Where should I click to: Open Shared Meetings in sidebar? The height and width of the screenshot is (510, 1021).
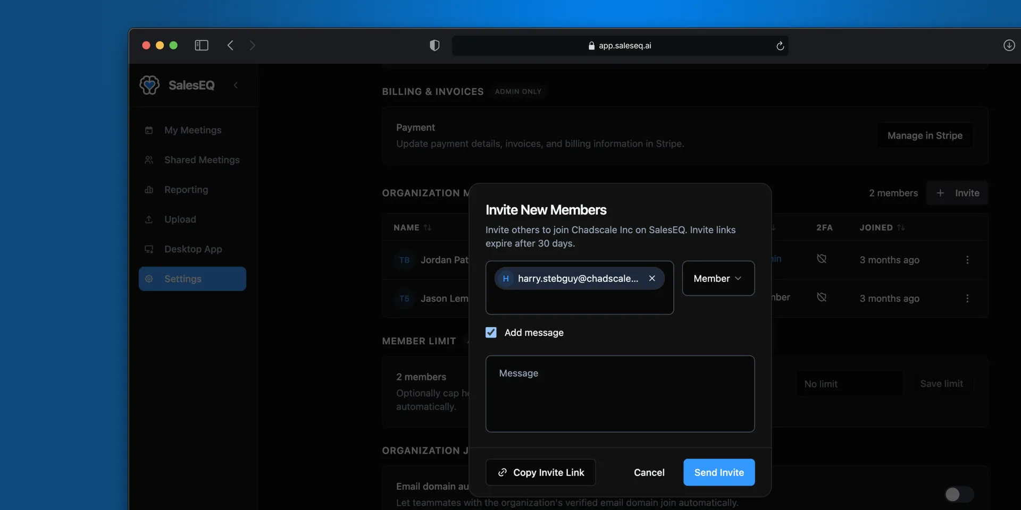click(193, 160)
